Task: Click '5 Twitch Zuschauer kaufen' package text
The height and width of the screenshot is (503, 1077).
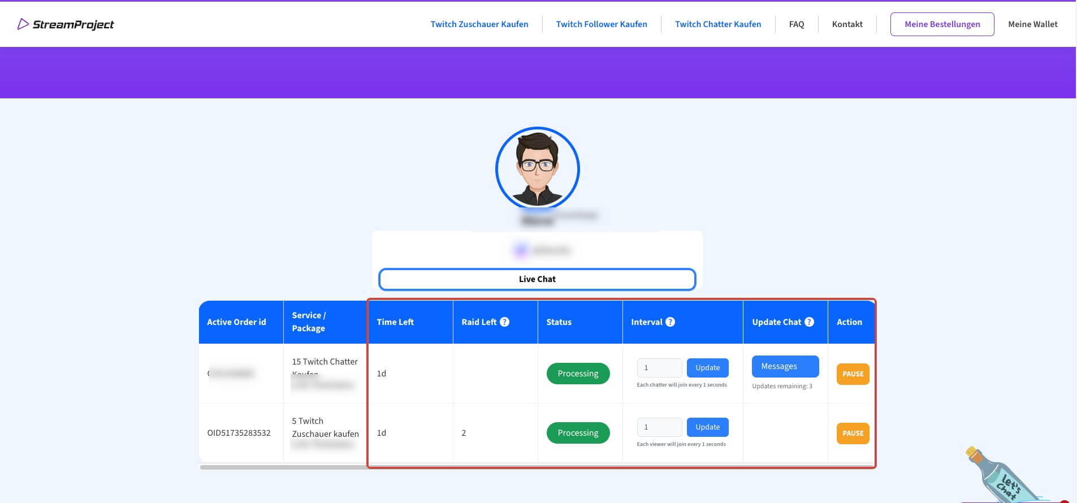Action: click(325, 427)
